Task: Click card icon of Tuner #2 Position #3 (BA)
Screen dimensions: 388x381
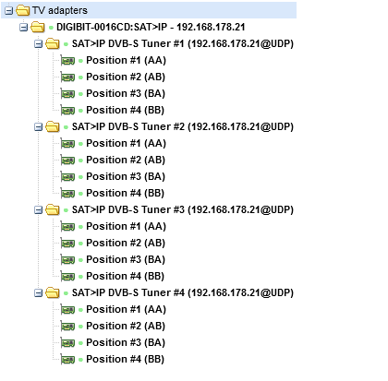Action: 67,177
